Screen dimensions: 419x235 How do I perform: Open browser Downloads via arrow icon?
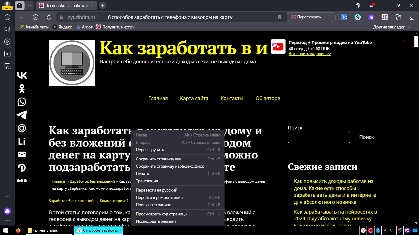pos(411,17)
